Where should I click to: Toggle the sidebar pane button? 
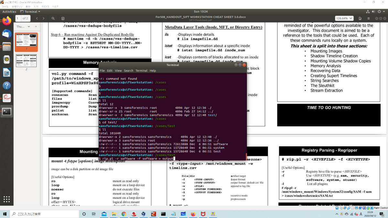pyautogui.click(x=63, y=18)
